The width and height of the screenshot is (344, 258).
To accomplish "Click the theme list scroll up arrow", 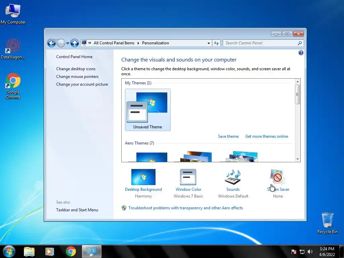I will point(298,82).
